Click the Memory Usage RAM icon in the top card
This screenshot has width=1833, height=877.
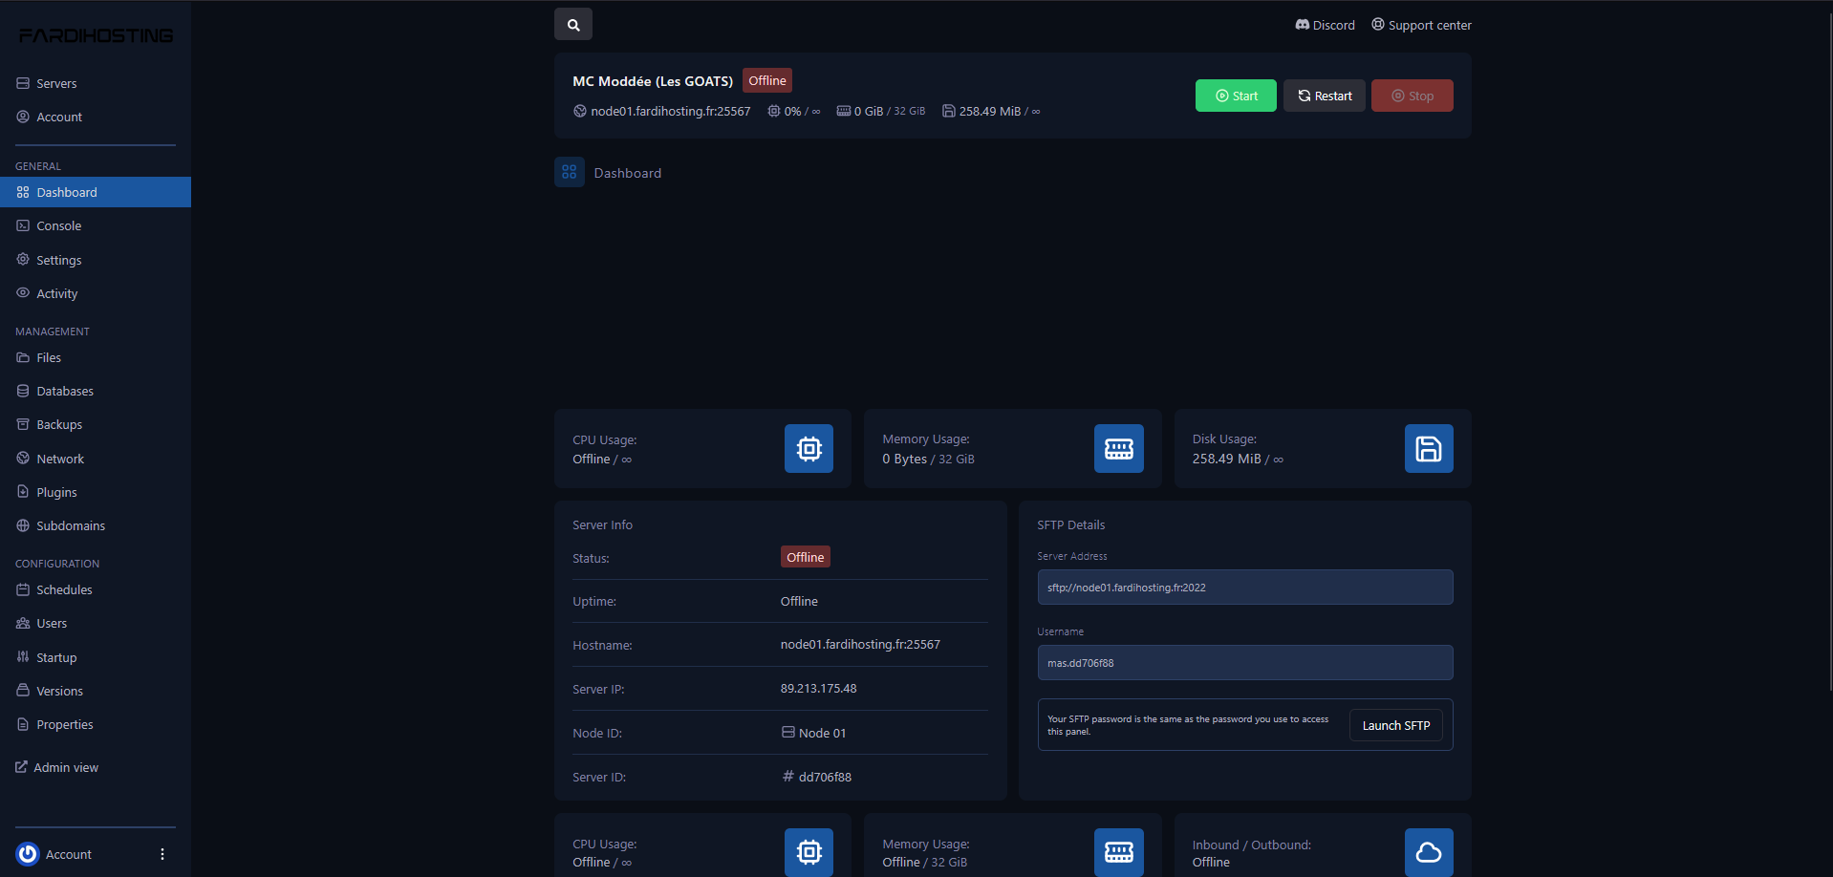pyautogui.click(x=1118, y=448)
